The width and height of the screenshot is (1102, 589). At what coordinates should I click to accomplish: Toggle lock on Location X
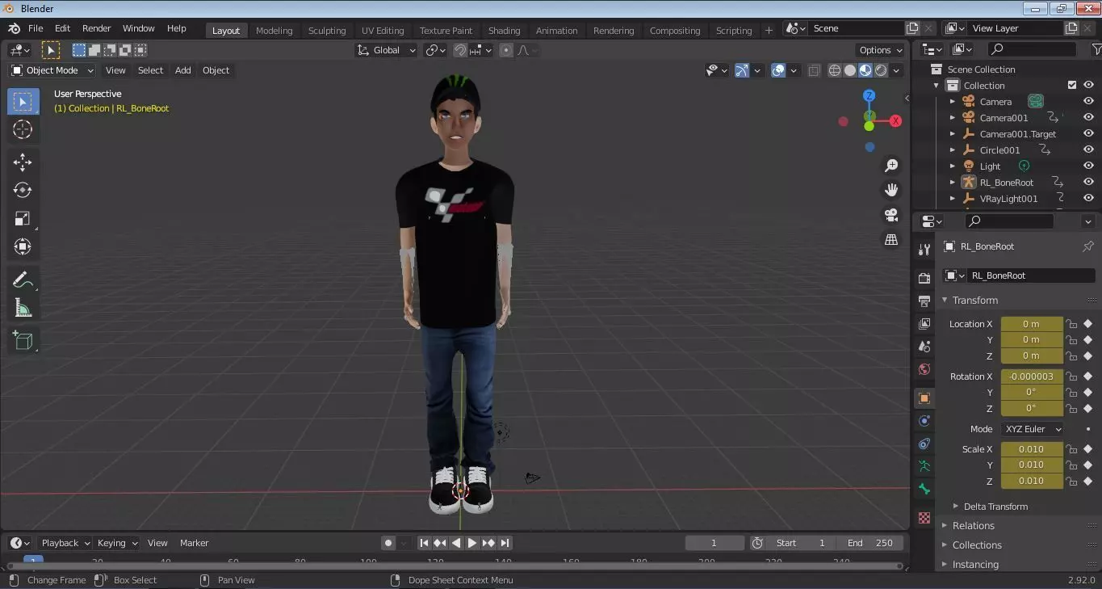[x=1072, y=324]
